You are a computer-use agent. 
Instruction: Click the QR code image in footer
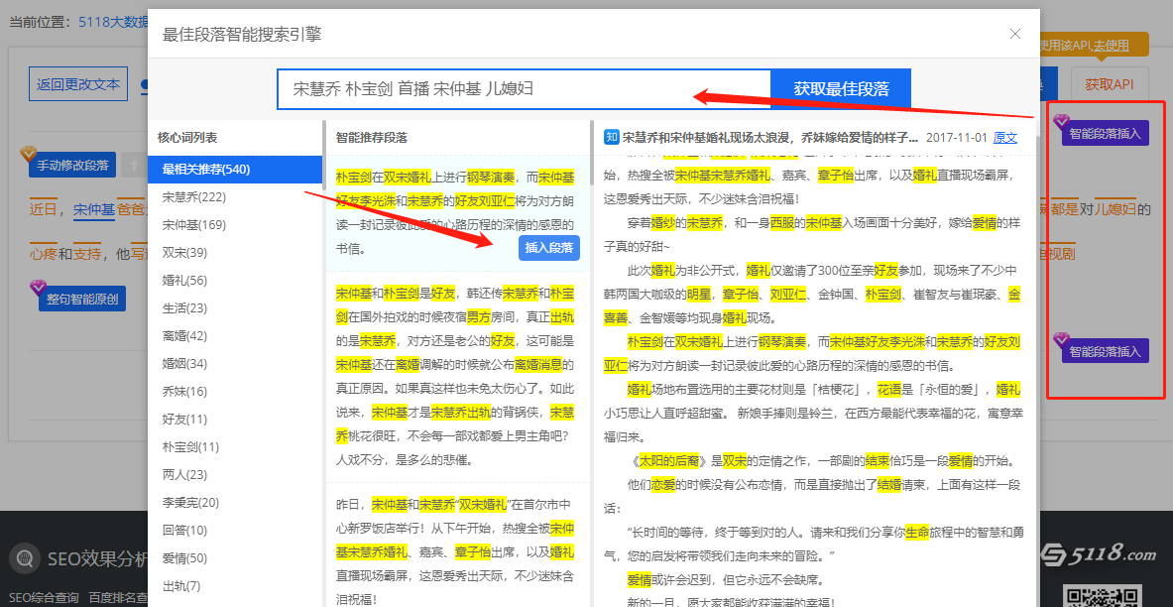(1101, 596)
